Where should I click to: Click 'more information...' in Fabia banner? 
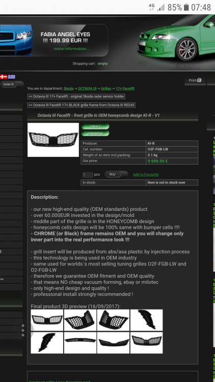(72, 49)
